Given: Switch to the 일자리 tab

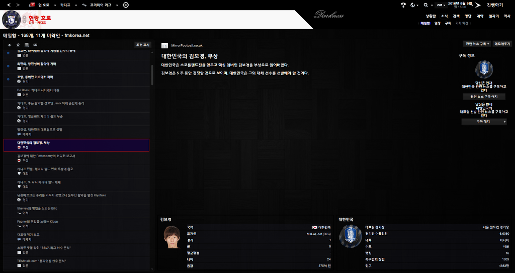Looking at the screenshot, I should coord(494,16).
